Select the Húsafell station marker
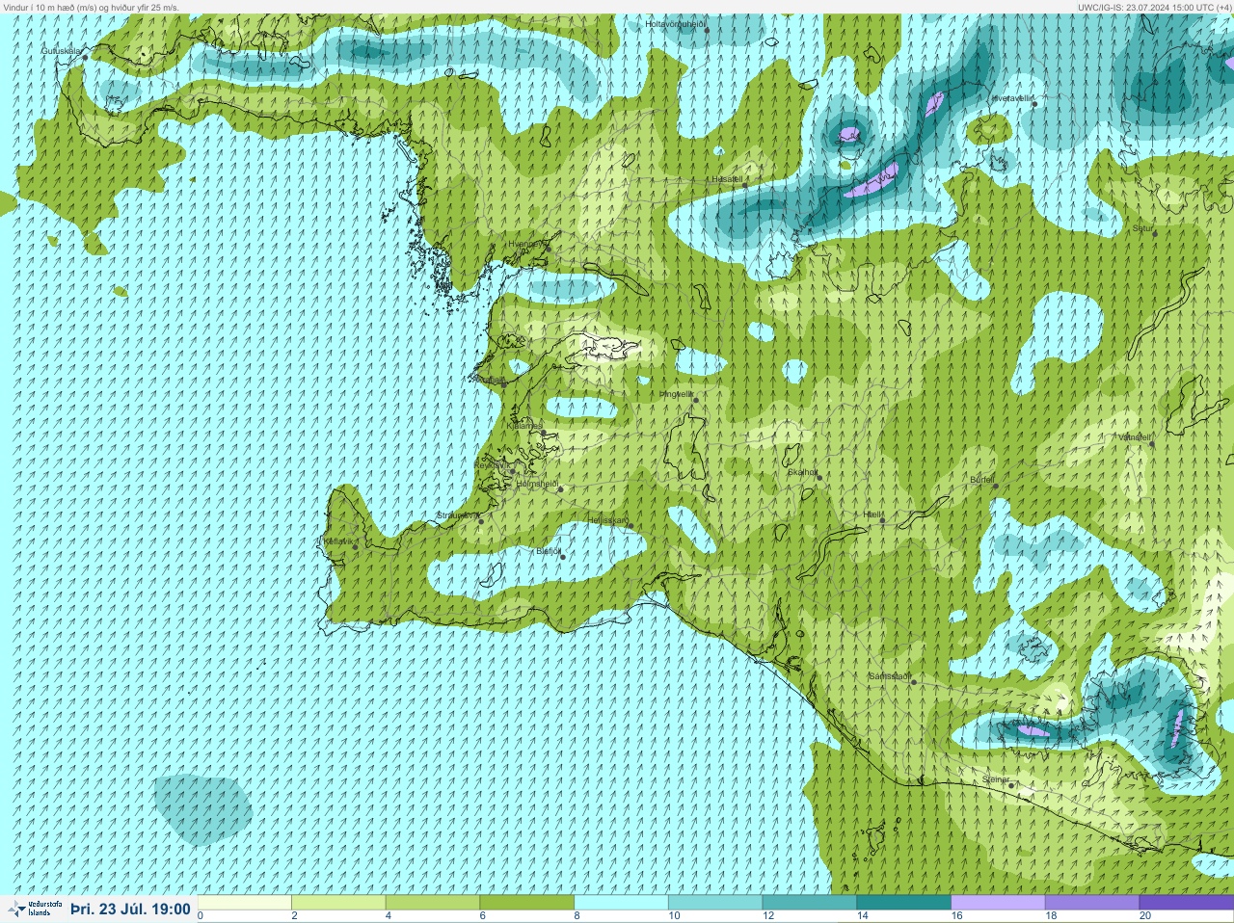Viewport: 1234px width, 923px height. point(743,185)
